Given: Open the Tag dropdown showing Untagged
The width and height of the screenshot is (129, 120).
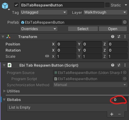Looking at the screenshot, I should (44, 12).
